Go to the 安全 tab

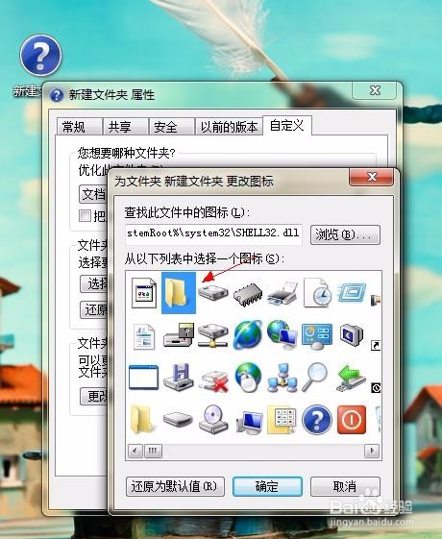click(171, 127)
